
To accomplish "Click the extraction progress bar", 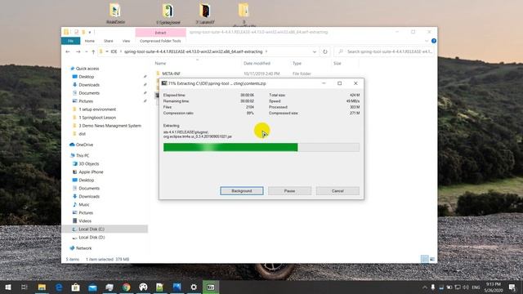I will [261, 147].
